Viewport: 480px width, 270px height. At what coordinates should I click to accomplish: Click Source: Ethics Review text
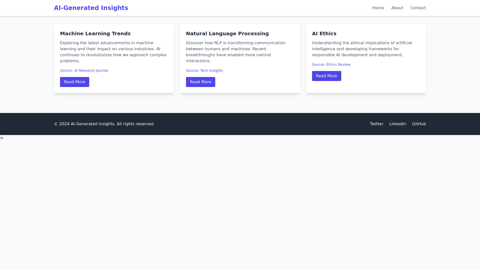pyautogui.click(x=331, y=64)
